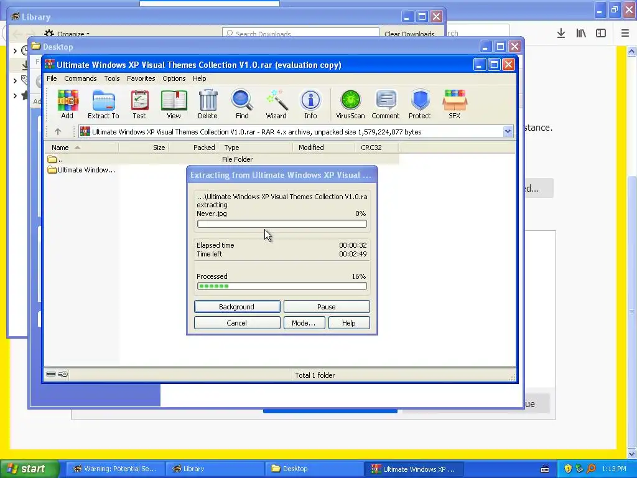Click the Organize gear icon in Library window

(49, 34)
